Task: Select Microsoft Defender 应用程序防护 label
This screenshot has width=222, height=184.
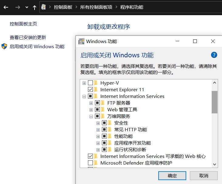Action: click(x=136, y=163)
